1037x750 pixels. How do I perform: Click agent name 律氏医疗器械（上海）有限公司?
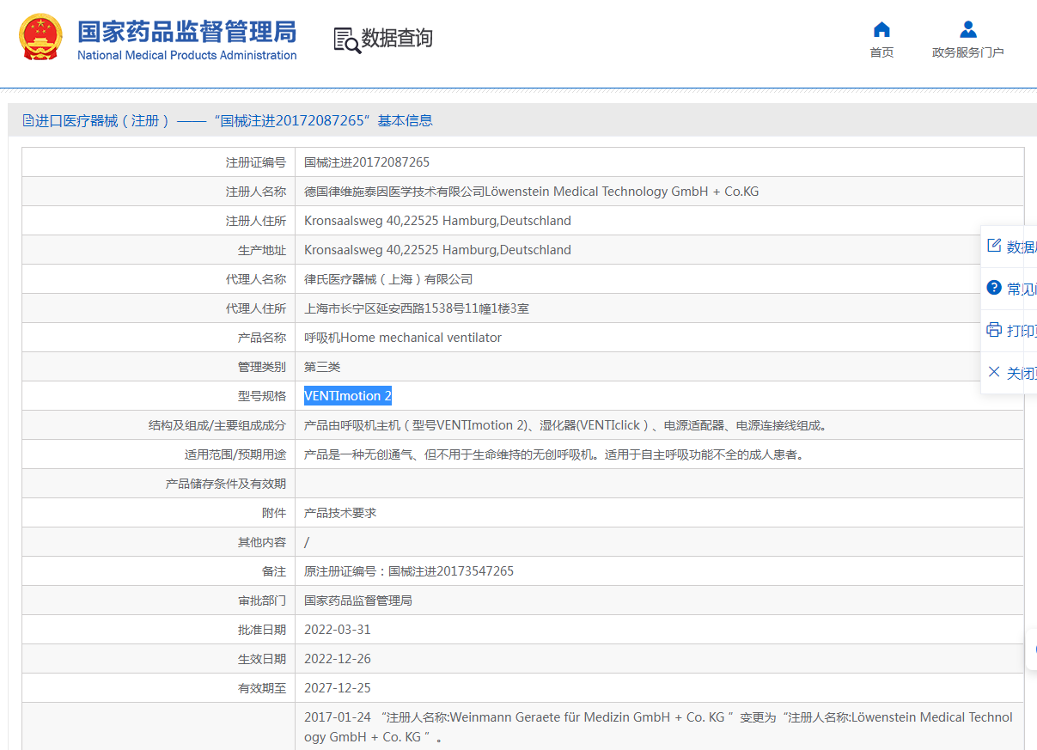[x=388, y=279]
